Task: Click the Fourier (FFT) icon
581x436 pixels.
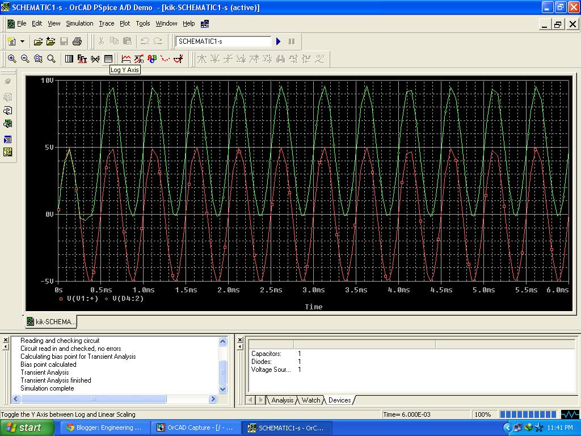Action: pyautogui.click(x=82, y=58)
